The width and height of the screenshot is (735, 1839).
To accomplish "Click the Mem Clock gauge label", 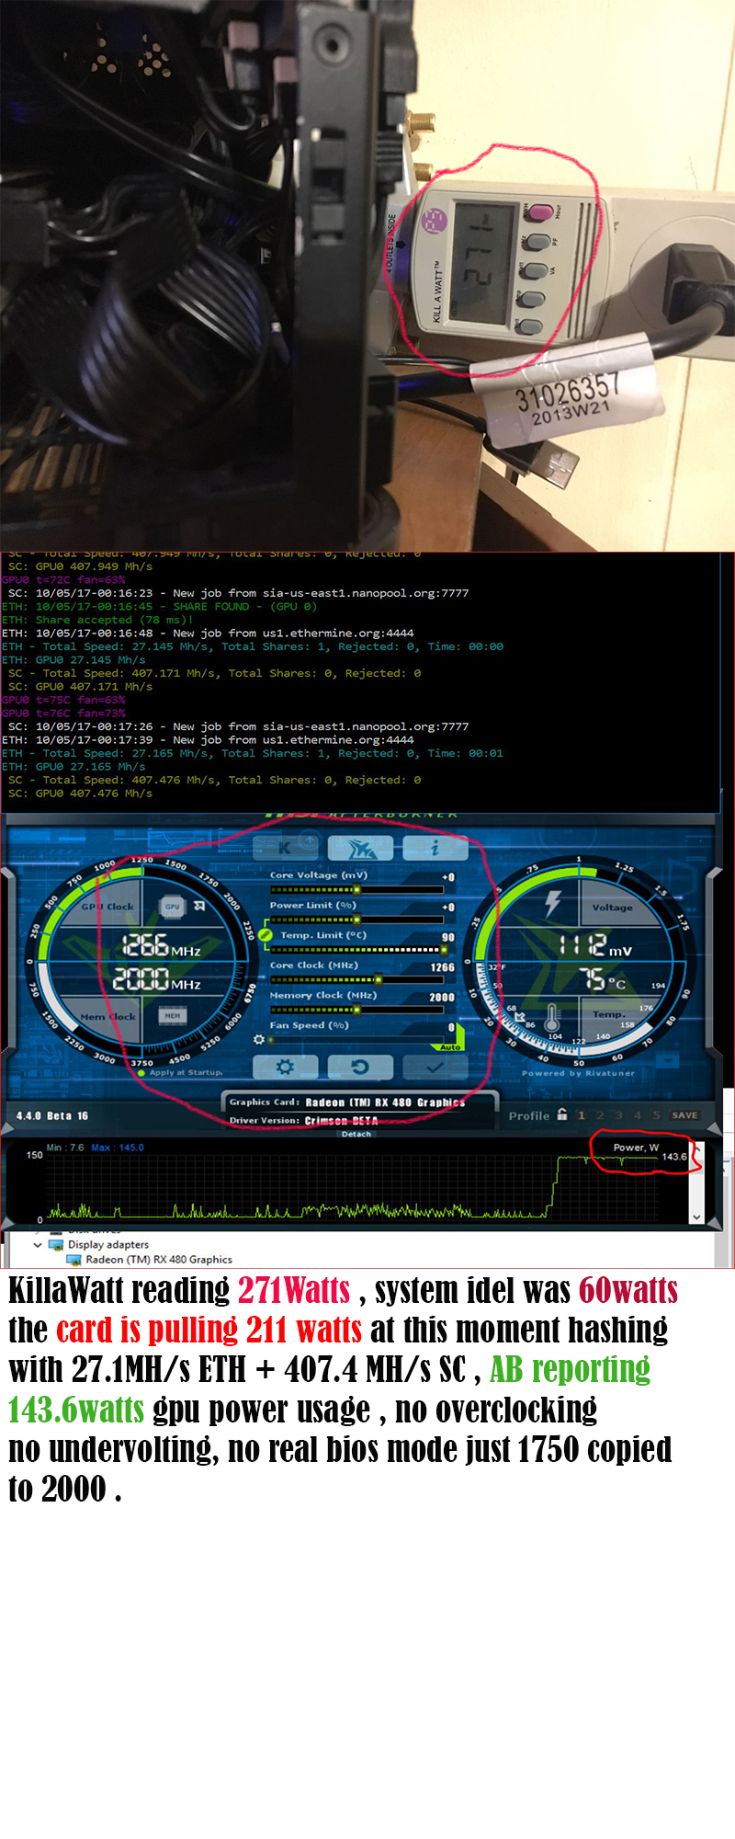I will tap(107, 1017).
